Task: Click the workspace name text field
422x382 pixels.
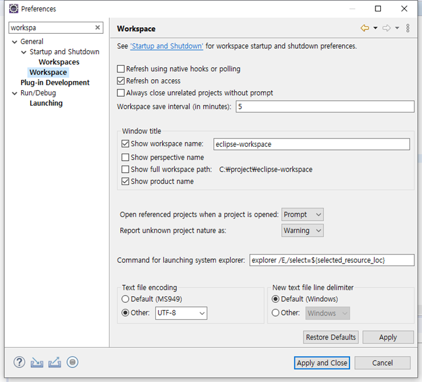Action: tap(311, 144)
